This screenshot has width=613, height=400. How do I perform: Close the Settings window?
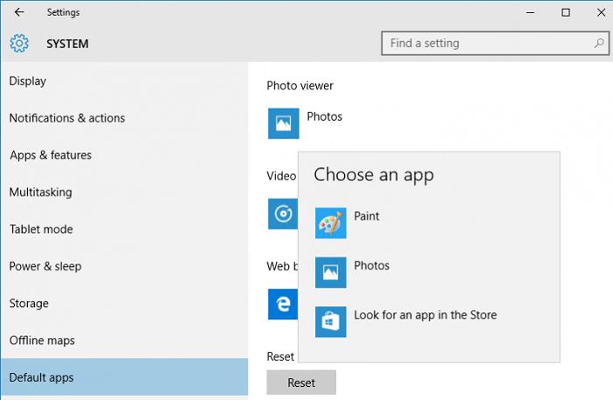[x=602, y=12]
